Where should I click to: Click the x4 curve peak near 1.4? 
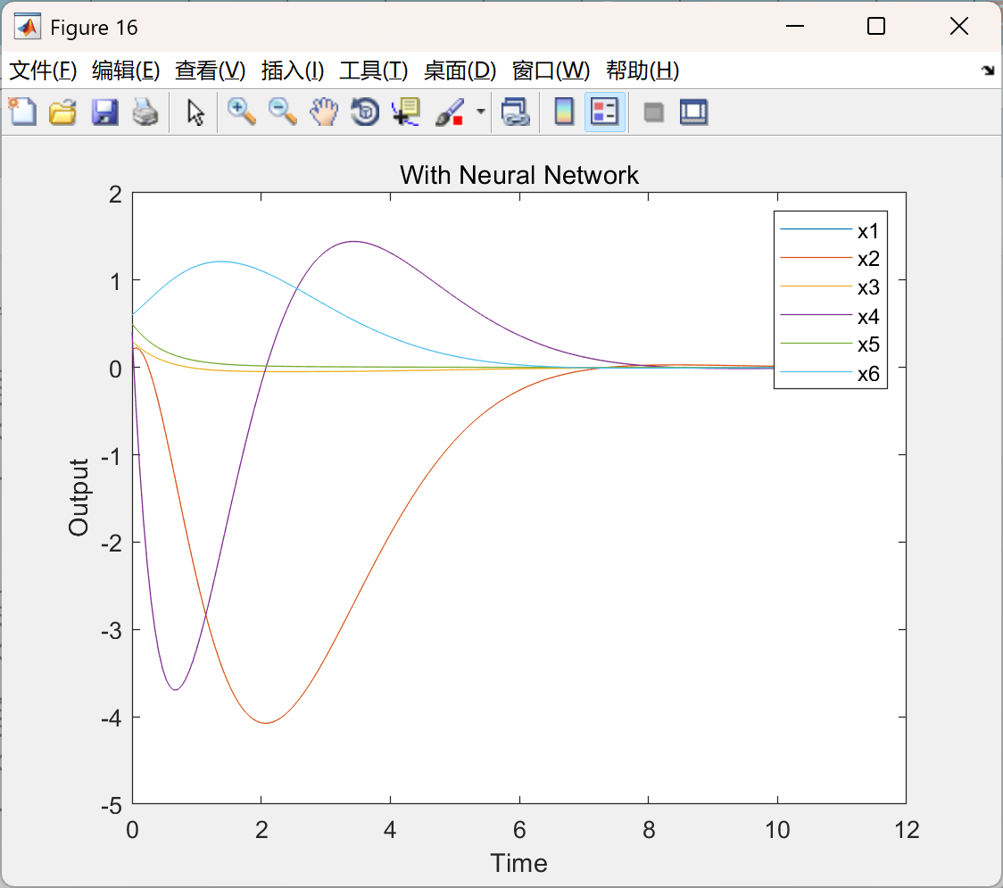353,241
